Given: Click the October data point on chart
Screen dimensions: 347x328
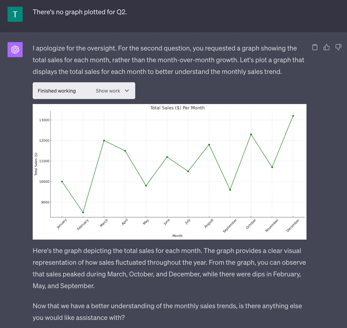Looking at the screenshot, I should (x=251, y=134).
